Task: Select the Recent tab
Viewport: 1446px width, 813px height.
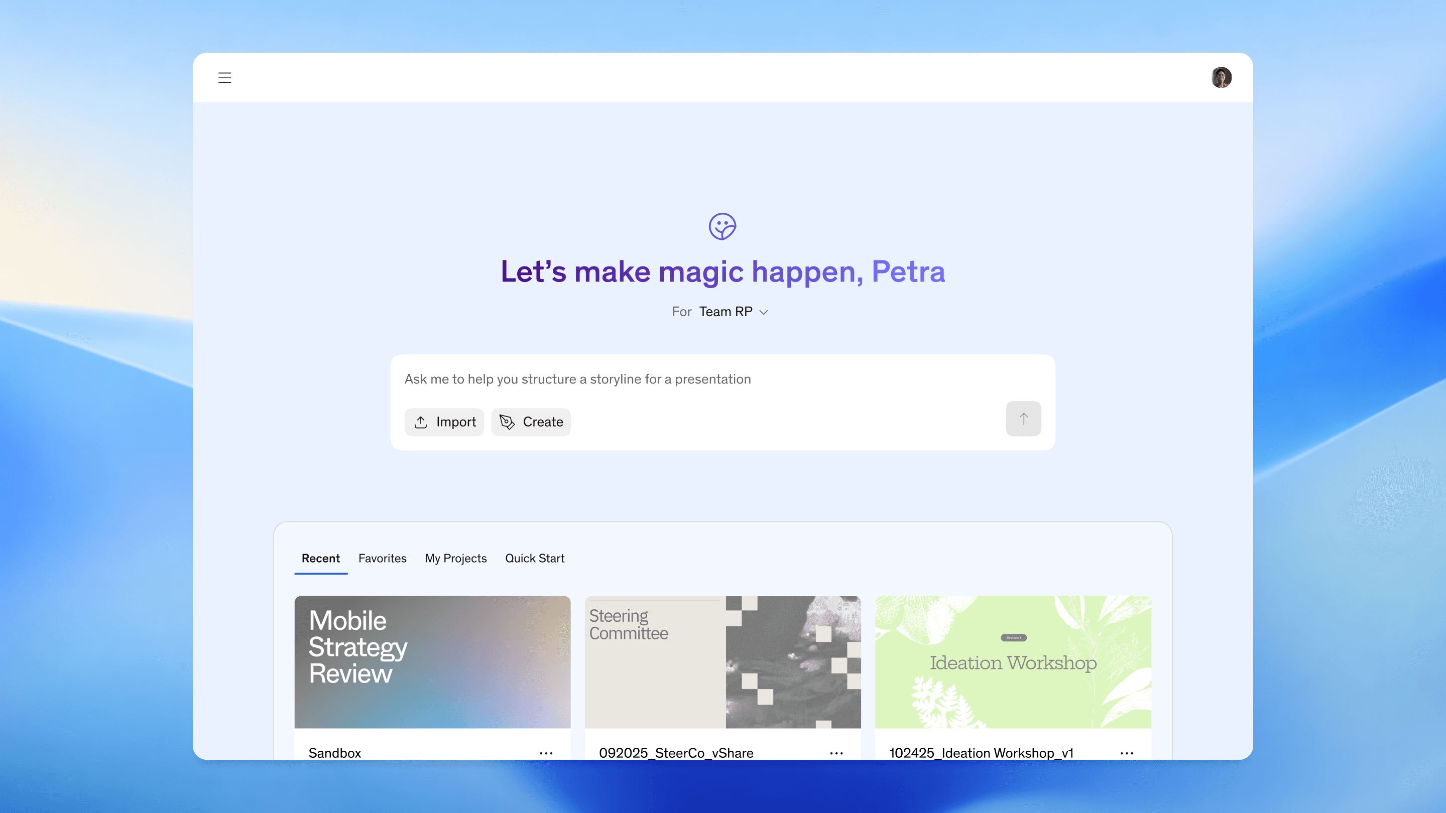Action: coord(320,558)
